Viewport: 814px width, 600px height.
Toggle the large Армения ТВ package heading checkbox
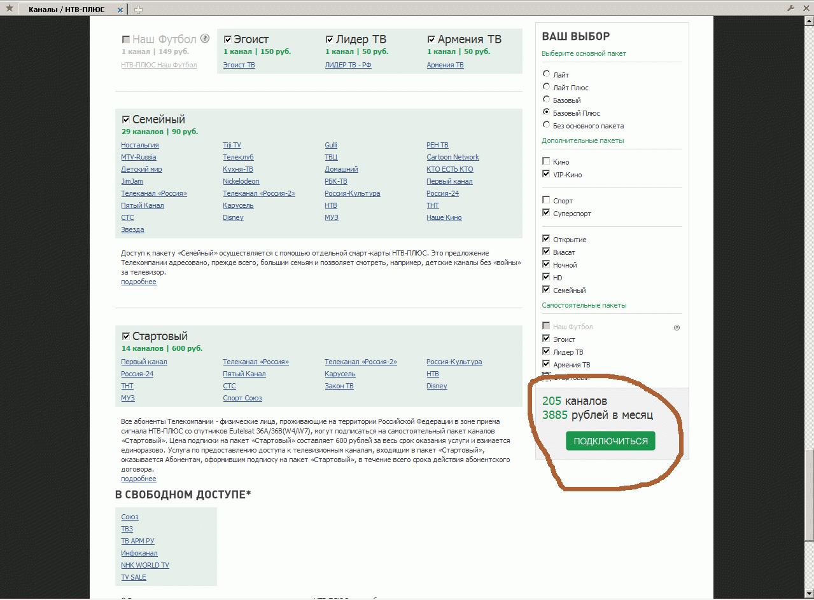pos(432,39)
